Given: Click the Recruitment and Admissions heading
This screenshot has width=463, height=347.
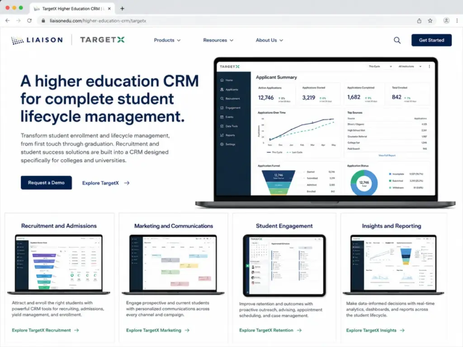Looking at the screenshot, I should point(59,226).
